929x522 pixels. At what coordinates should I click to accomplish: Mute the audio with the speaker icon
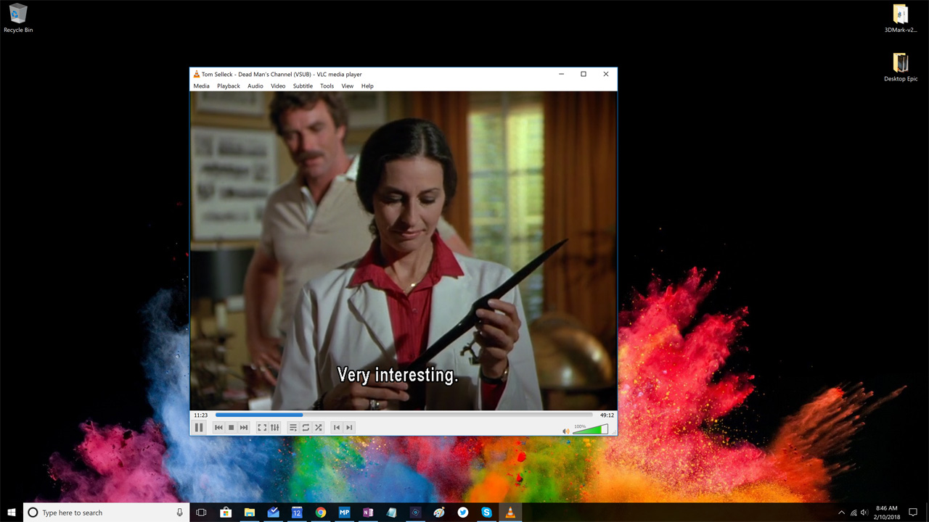[x=565, y=430]
